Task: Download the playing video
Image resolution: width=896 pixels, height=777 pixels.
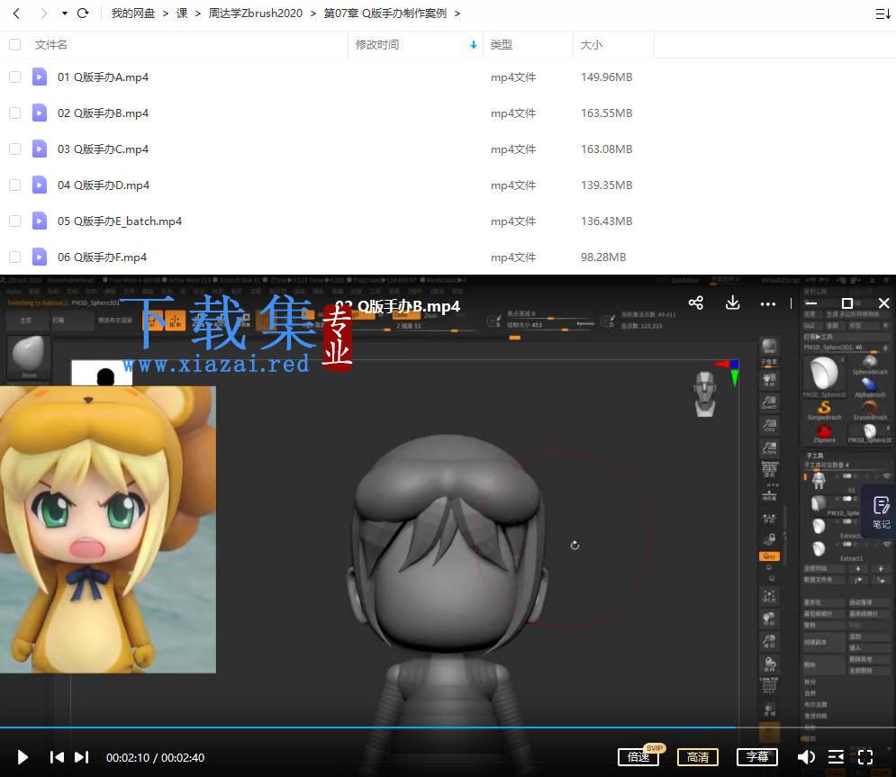Action: point(732,303)
